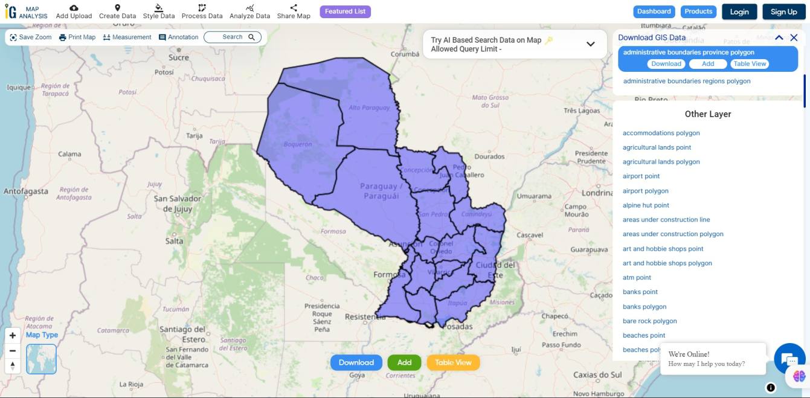This screenshot has height=398, width=810.
Task: Collapse the Download GIS Data panel
Action: [x=779, y=37]
